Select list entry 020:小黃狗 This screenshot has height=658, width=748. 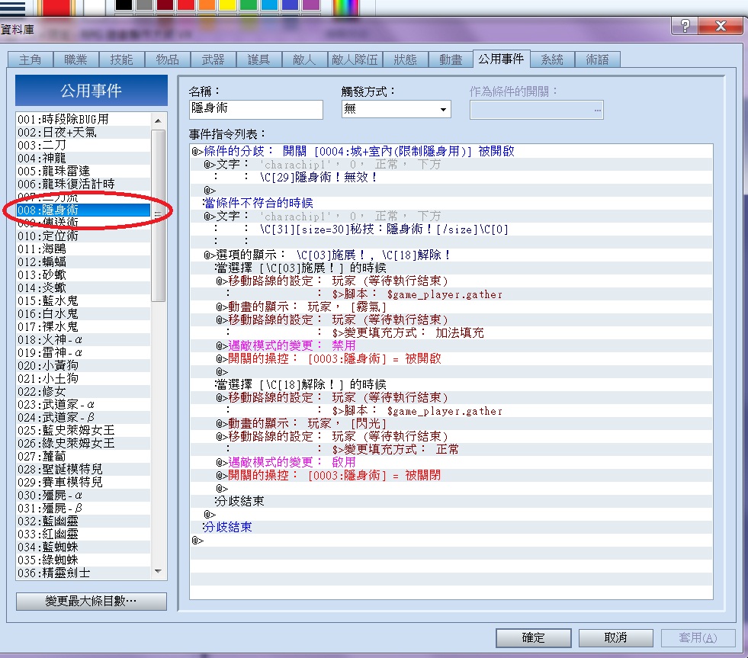click(83, 365)
